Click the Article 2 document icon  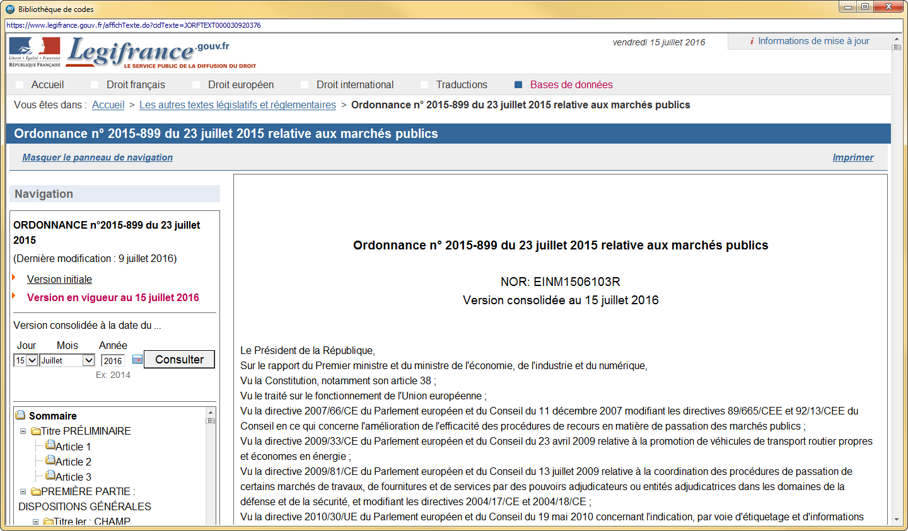coord(50,460)
